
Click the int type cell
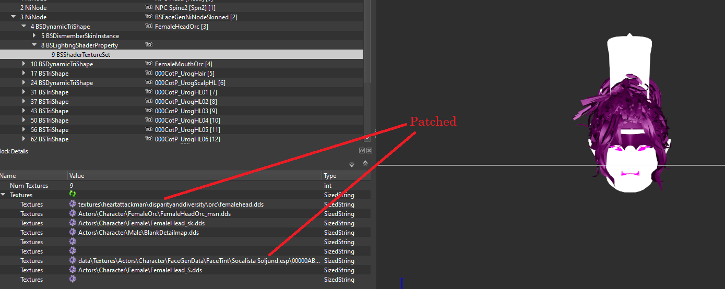pos(327,185)
